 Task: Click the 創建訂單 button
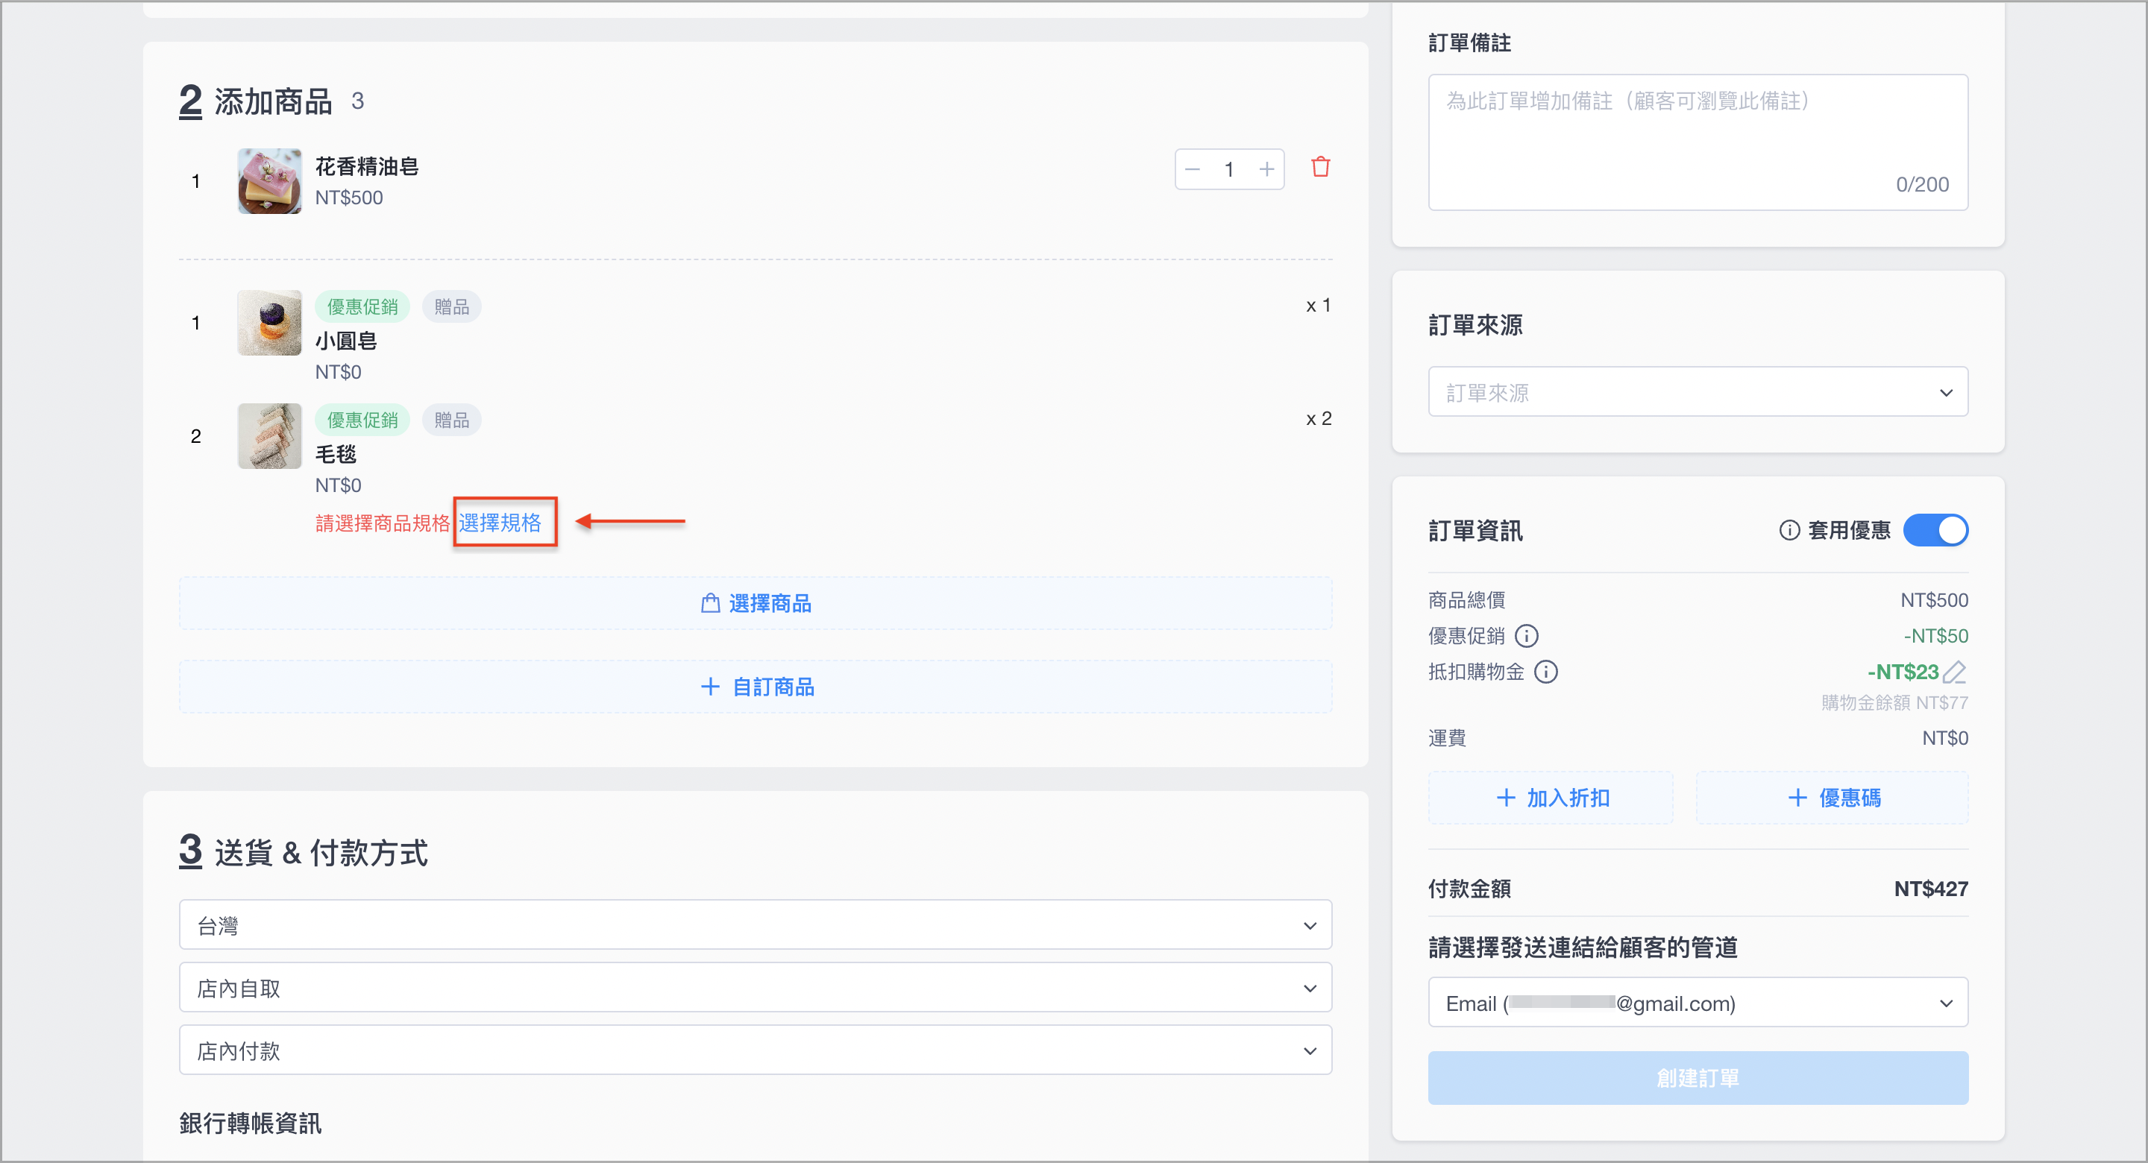[x=1698, y=1078]
